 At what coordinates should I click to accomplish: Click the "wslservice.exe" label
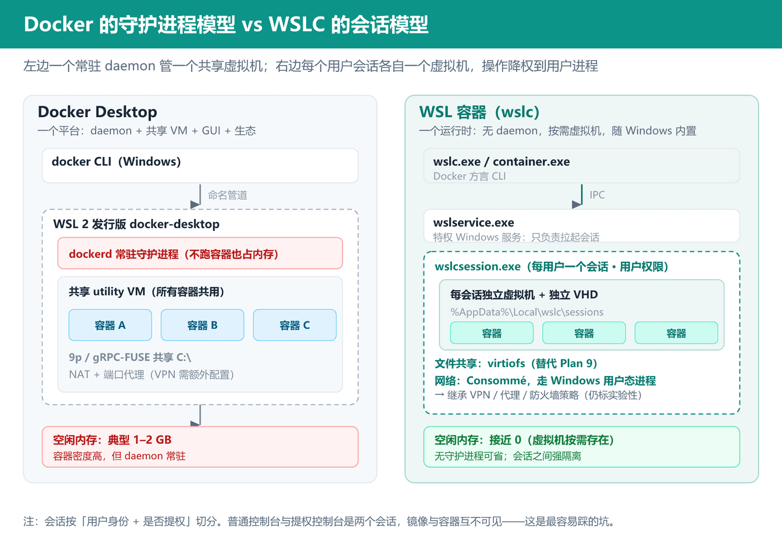[474, 222]
